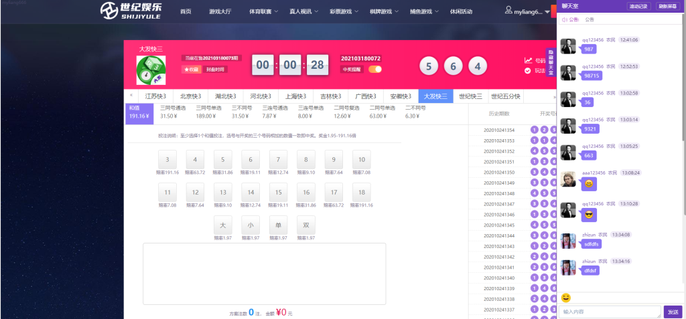The width and height of the screenshot is (686, 319).
Task: Select the 小 (small) bet button
Action: click(x=251, y=225)
